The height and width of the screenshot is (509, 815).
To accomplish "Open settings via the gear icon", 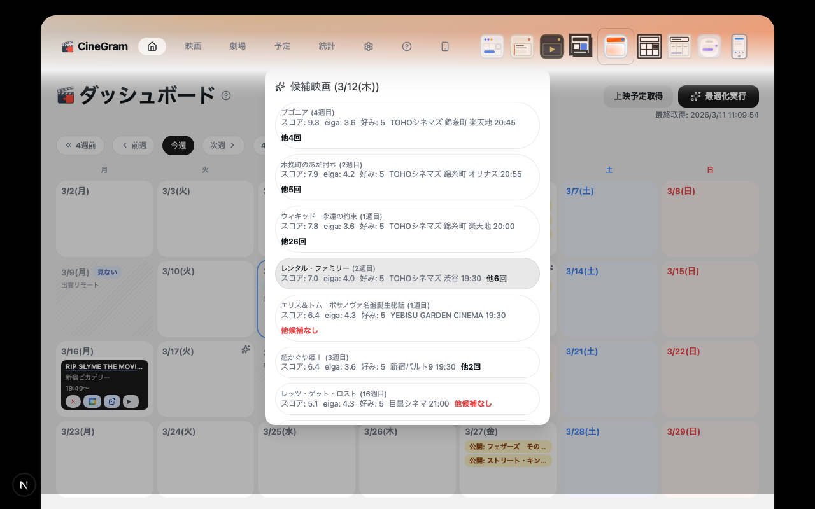I will click(x=369, y=46).
